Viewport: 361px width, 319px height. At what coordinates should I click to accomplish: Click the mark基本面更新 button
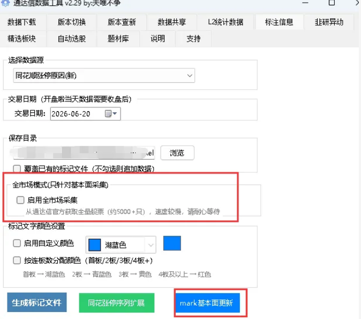click(x=208, y=303)
